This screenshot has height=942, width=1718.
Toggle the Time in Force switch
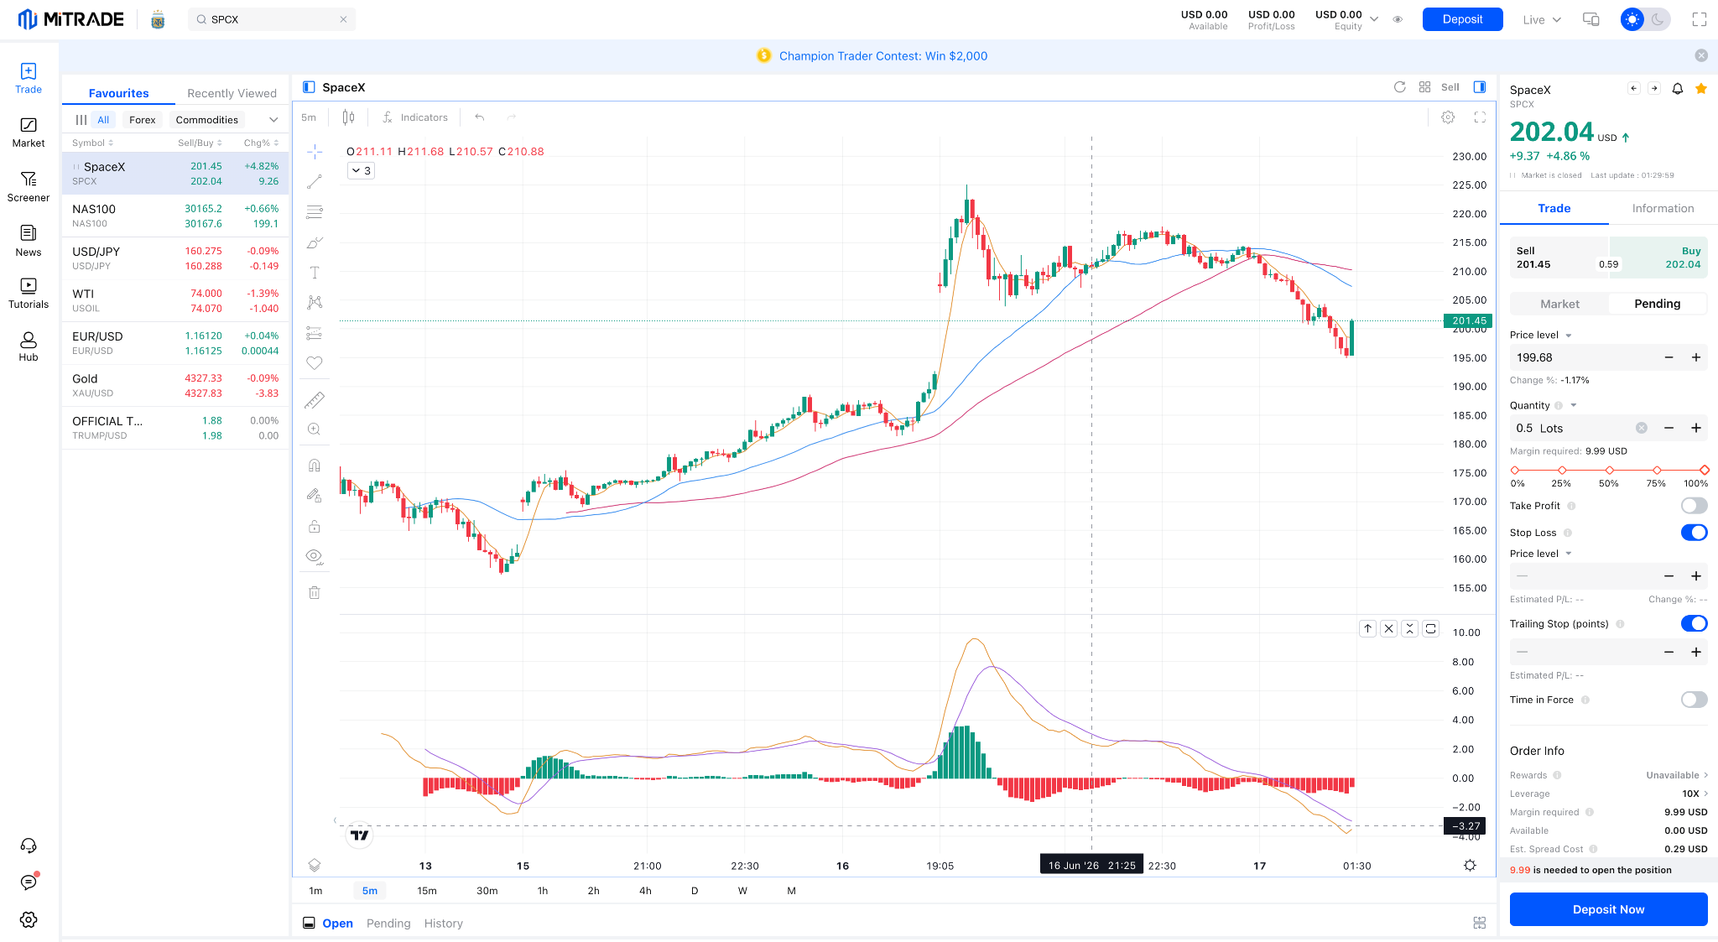tap(1694, 700)
